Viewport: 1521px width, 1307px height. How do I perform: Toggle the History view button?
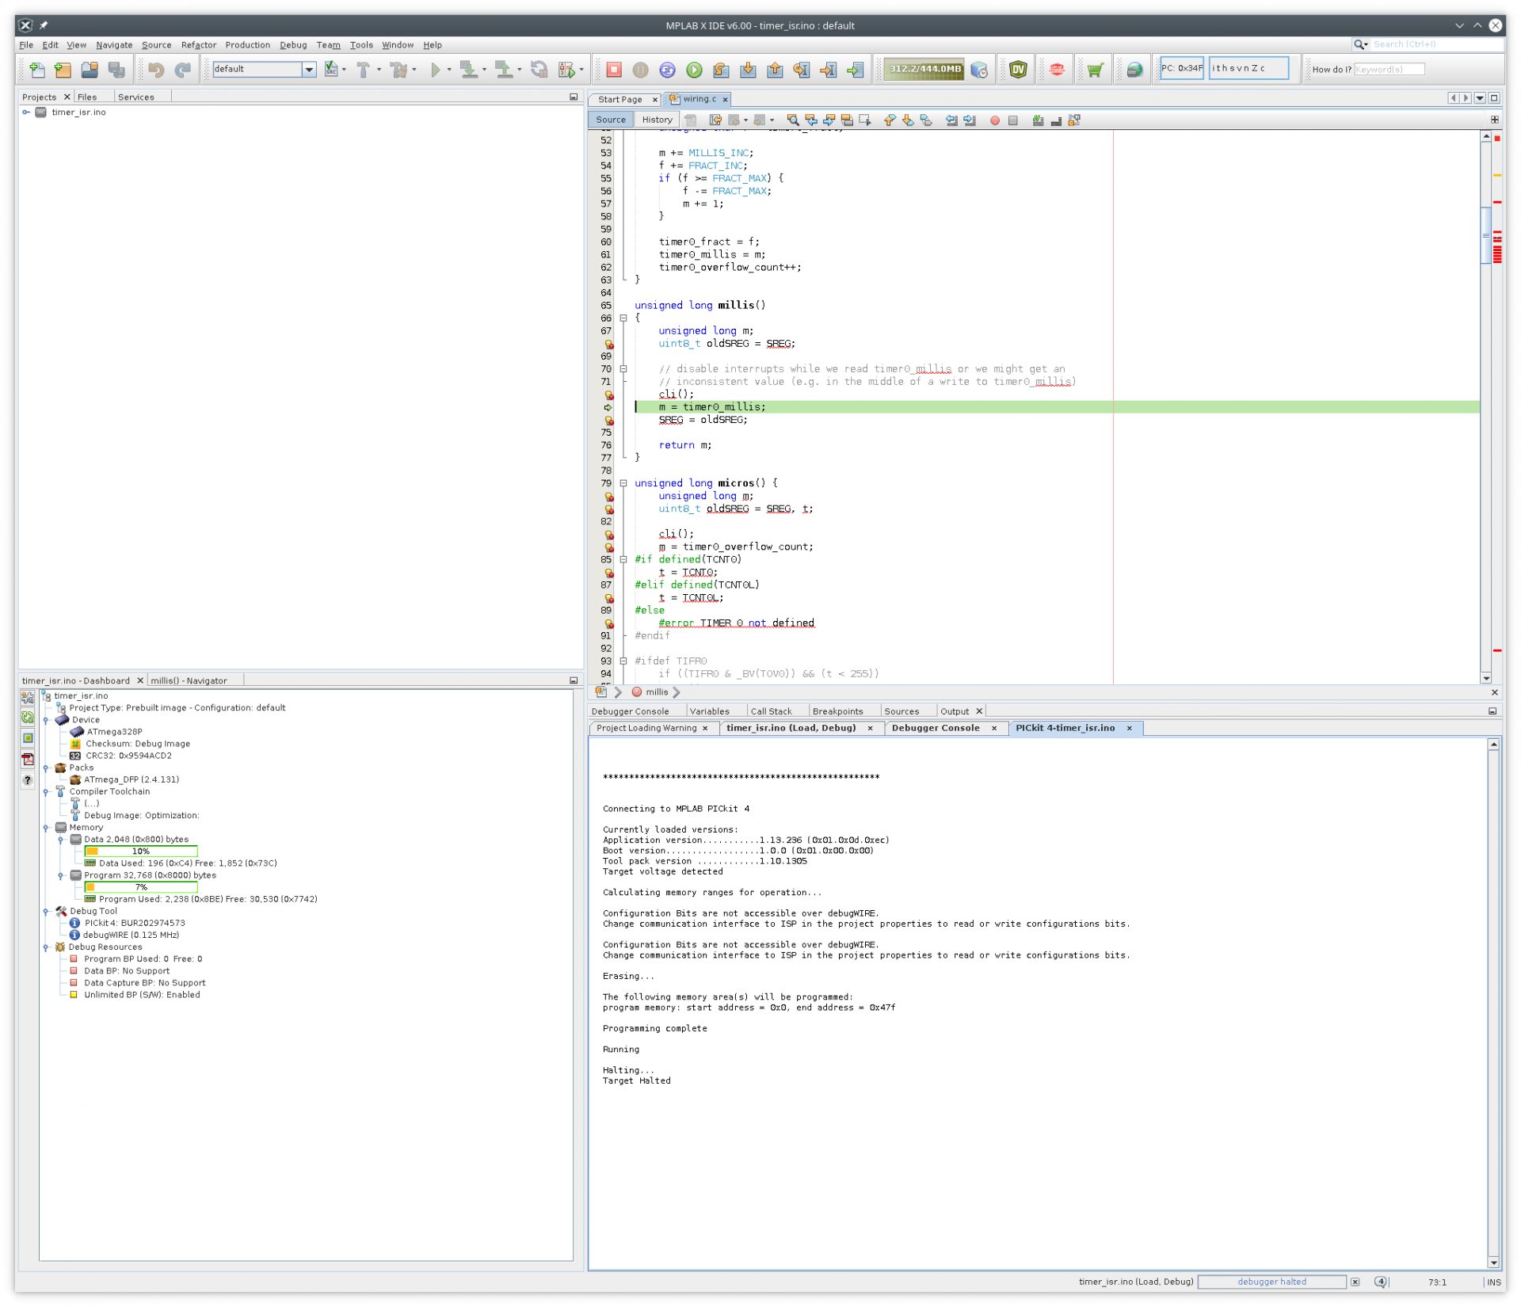coord(657,120)
